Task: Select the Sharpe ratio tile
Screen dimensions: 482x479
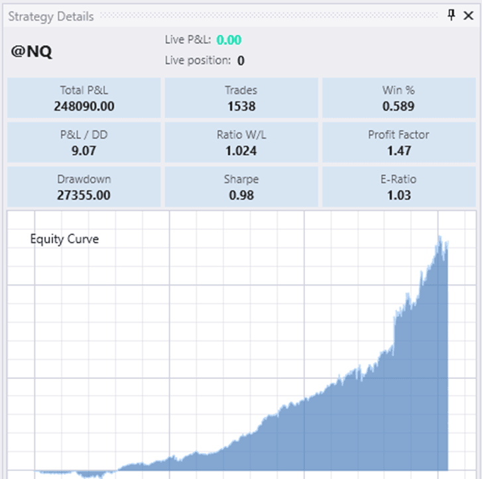Action: click(241, 186)
